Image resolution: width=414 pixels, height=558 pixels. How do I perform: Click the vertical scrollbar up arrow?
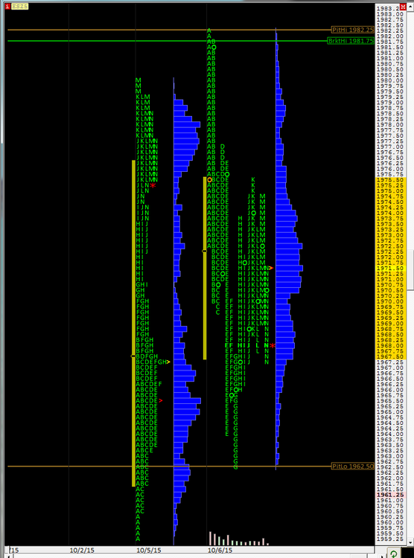tap(412, 7)
